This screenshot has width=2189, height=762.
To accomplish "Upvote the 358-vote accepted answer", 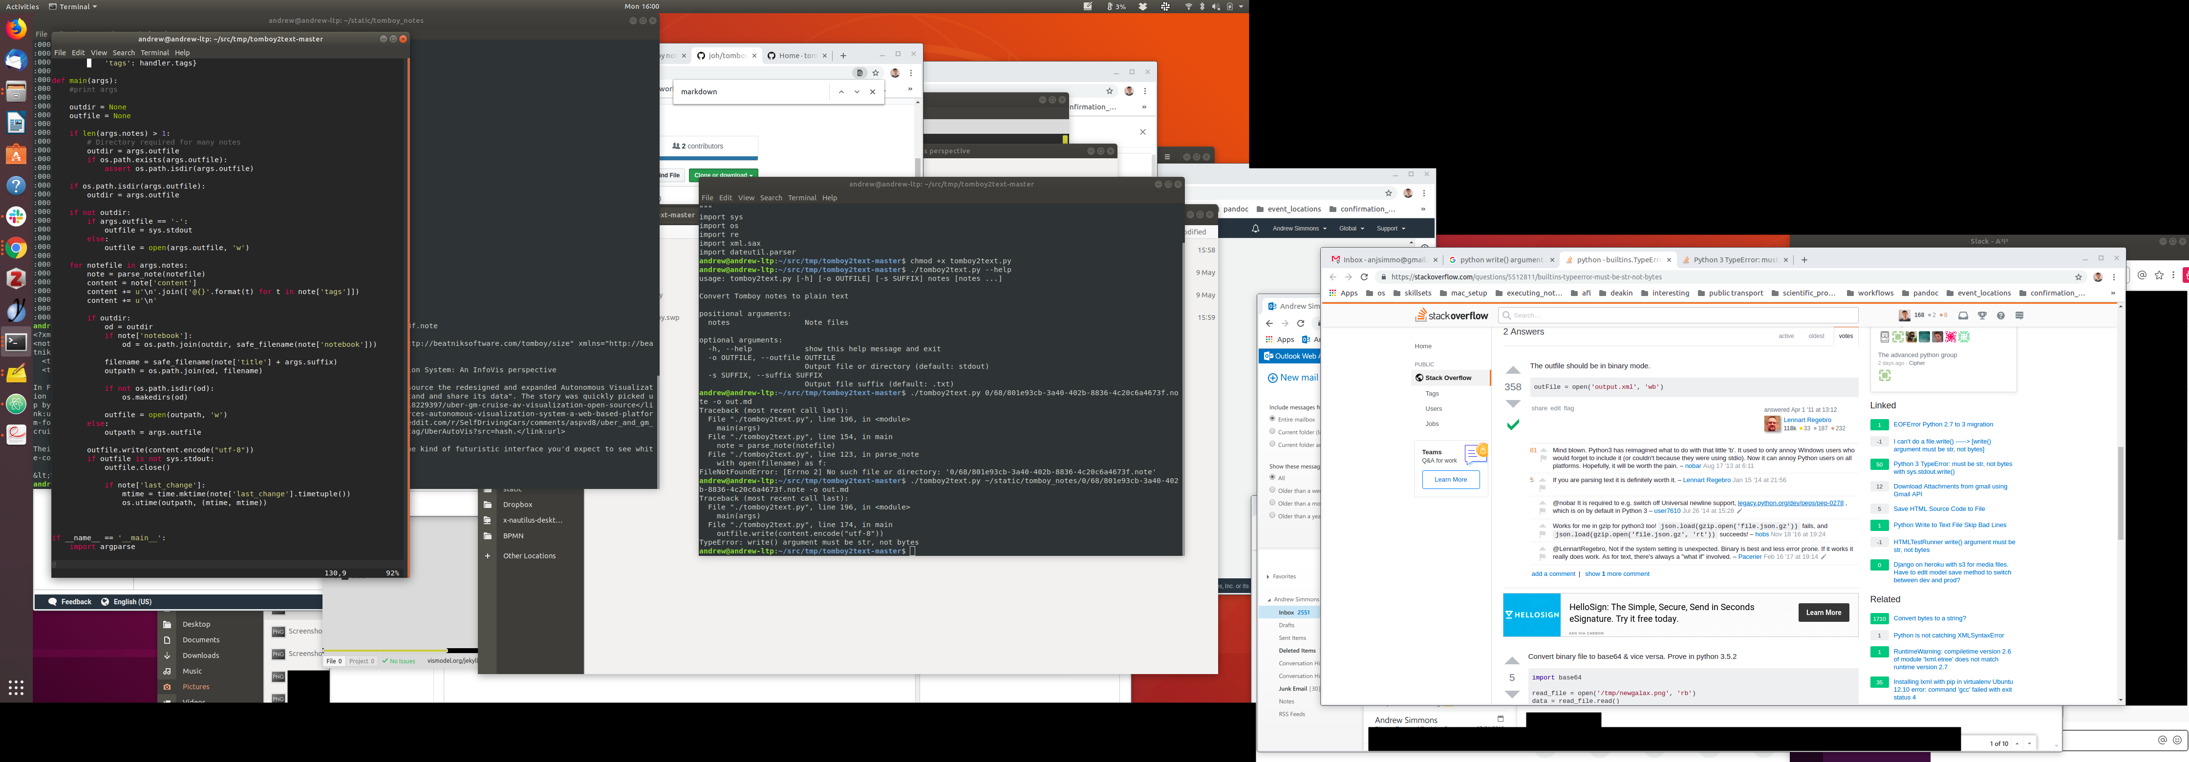I will click(x=1513, y=370).
